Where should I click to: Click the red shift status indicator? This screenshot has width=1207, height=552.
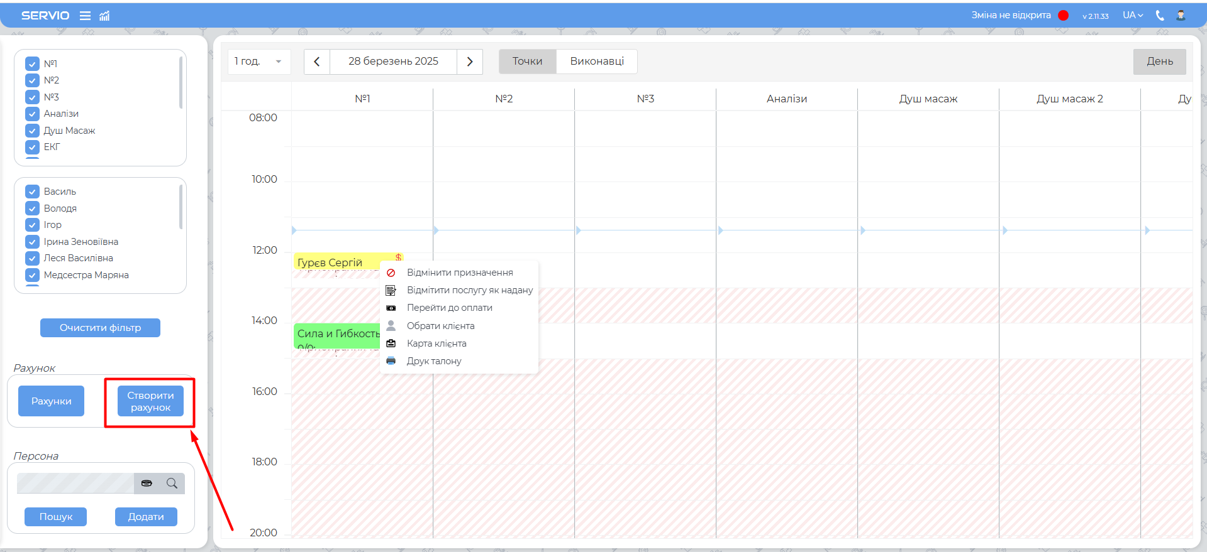[1063, 16]
